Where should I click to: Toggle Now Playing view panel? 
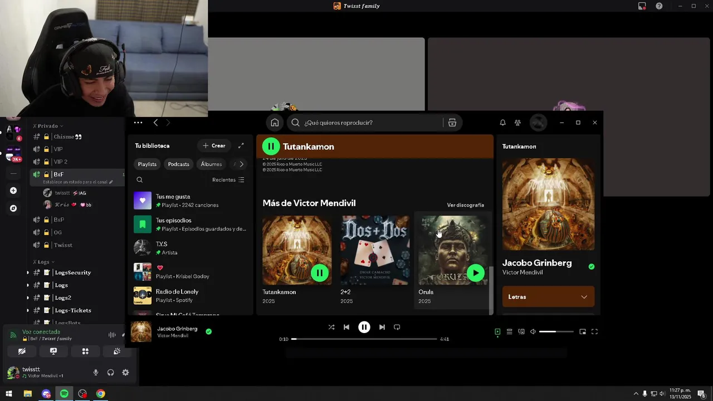tap(497, 331)
